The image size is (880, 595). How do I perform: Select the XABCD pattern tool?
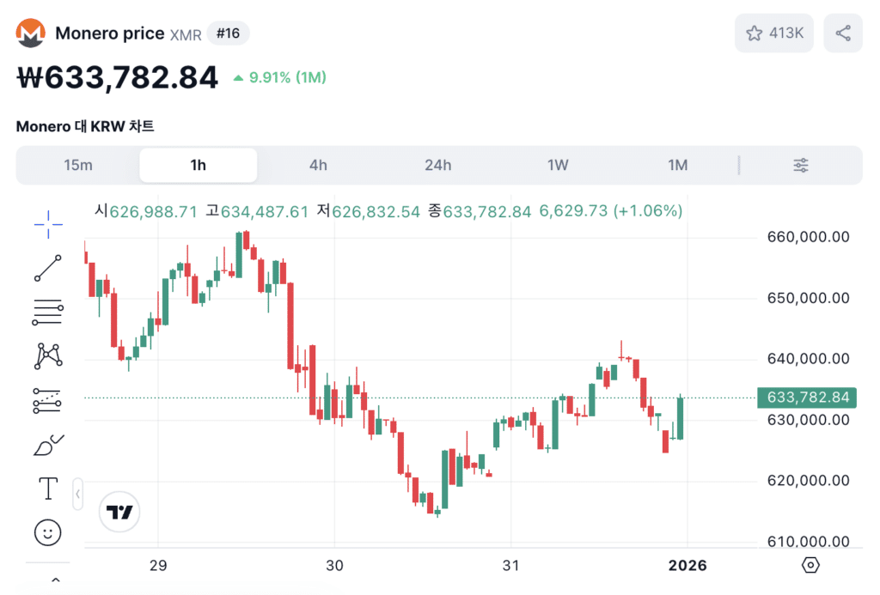48,355
